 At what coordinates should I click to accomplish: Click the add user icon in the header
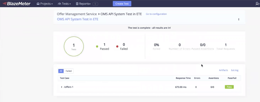click(258, 4)
